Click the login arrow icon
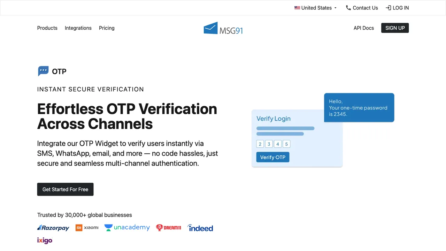 tap(388, 8)
